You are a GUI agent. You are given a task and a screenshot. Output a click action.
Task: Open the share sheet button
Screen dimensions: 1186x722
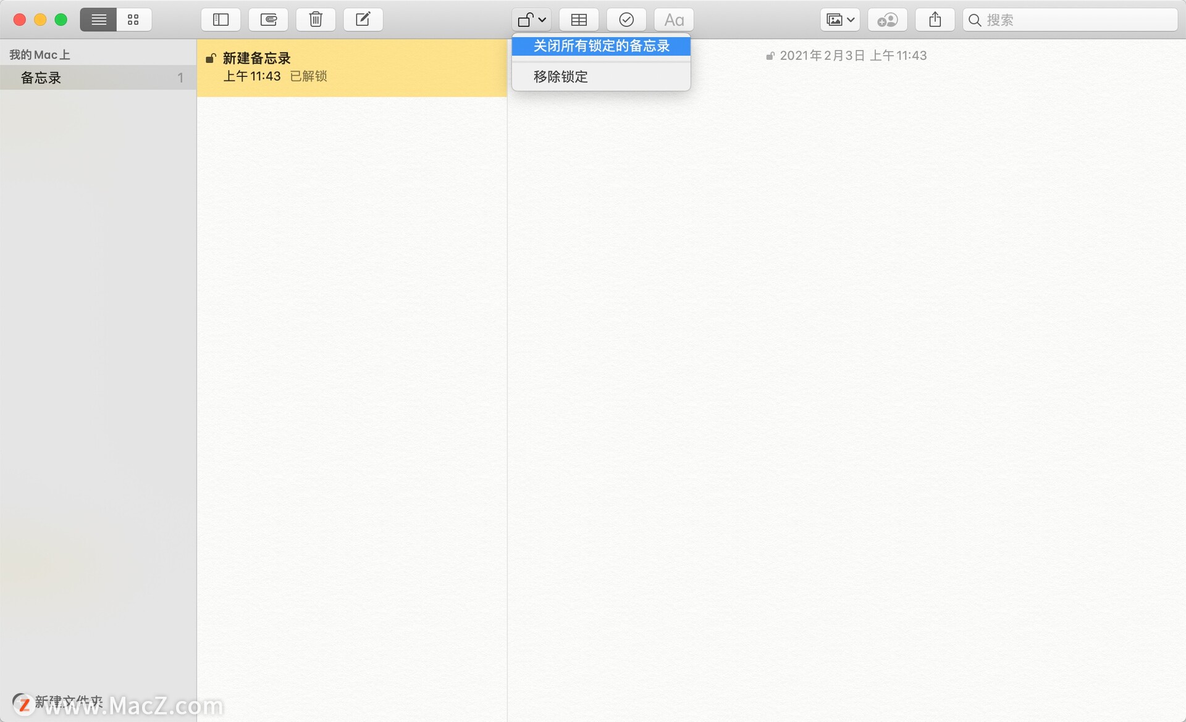pos(935,20)
